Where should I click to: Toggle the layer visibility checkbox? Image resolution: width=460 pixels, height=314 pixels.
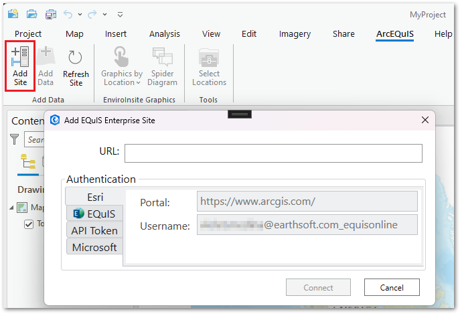pos(29,224)
